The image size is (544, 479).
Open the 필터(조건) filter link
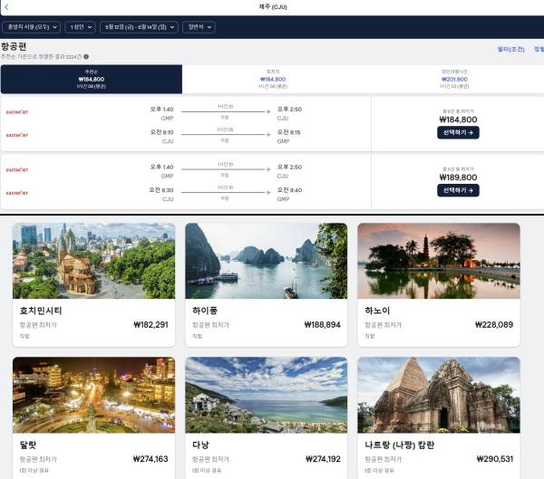pyautogui.click(x=510, y=49)
